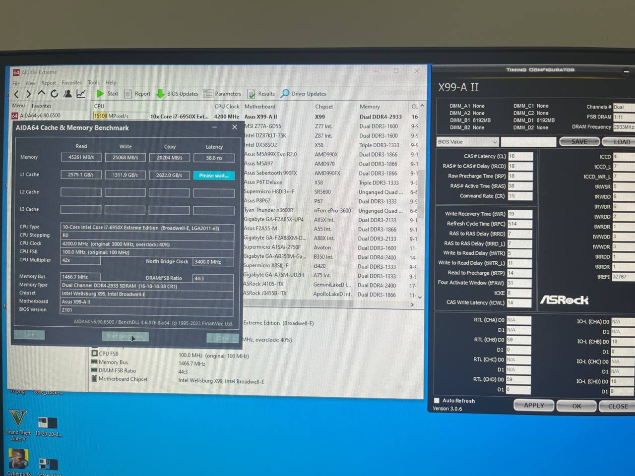The width and height of the screenshot is (635, 476).
Task: Toggle Auto Refresh in Timing Configurator
Action: [x=437, y=401]
